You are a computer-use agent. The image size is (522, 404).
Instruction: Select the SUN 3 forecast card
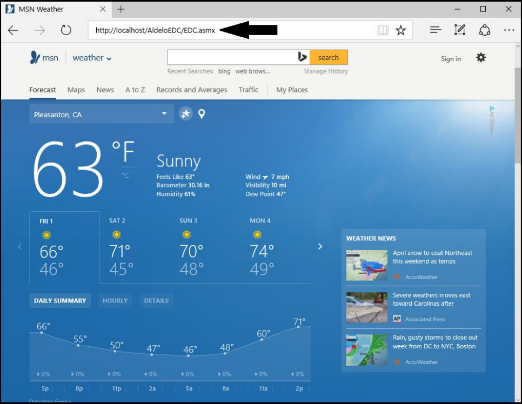pos(205,247)
